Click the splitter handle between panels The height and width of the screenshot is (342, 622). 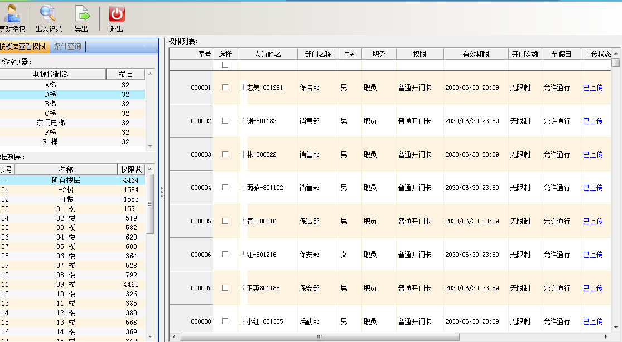tap(161, 192)
